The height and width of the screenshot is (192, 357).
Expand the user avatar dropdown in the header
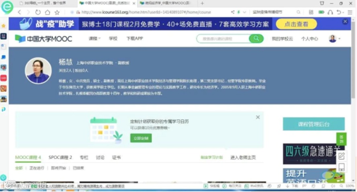[x=340, y=39]
